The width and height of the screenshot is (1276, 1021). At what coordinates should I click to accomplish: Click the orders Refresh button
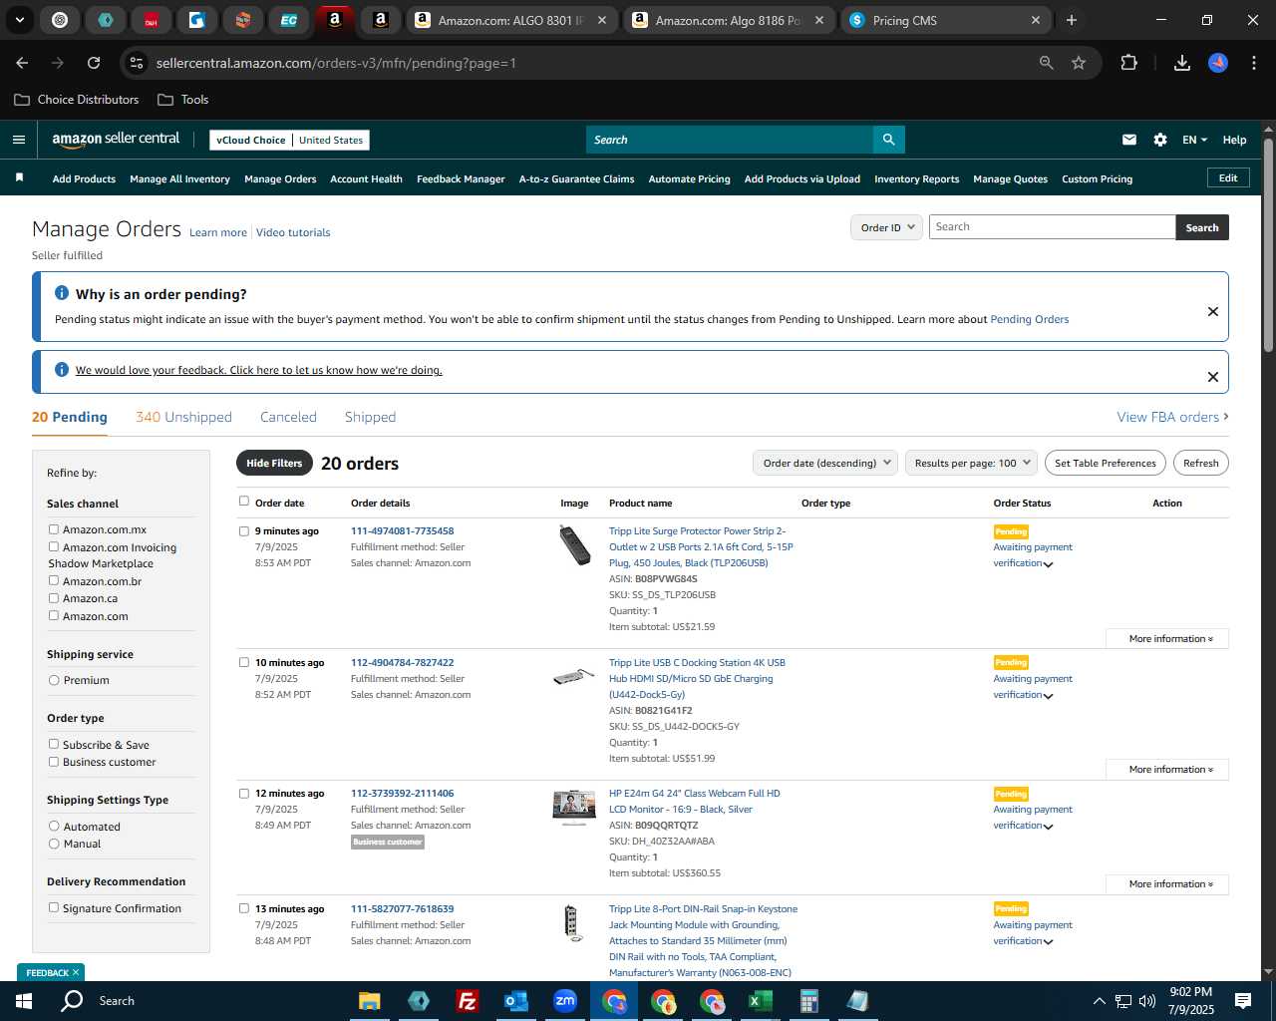[1200, 463]
